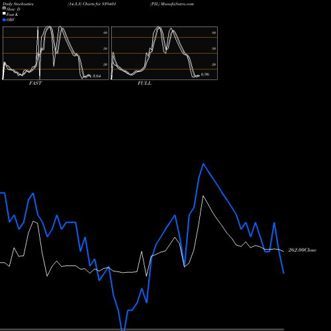Select the 'Daily Stochastics' title text
The image size is (331, 331).
[x=18, y=4]
